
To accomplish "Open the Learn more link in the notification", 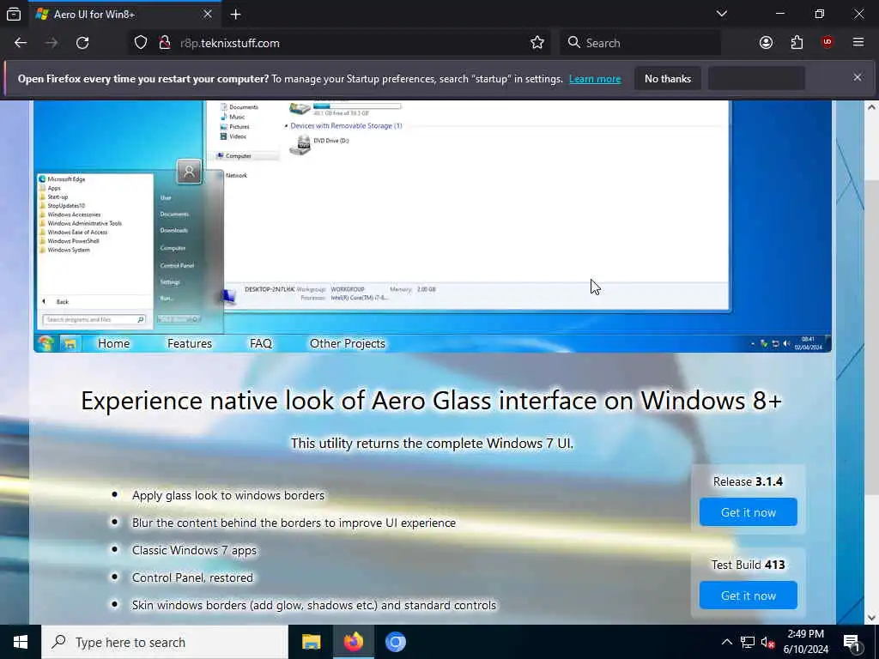I will click(x=595, y=79).
